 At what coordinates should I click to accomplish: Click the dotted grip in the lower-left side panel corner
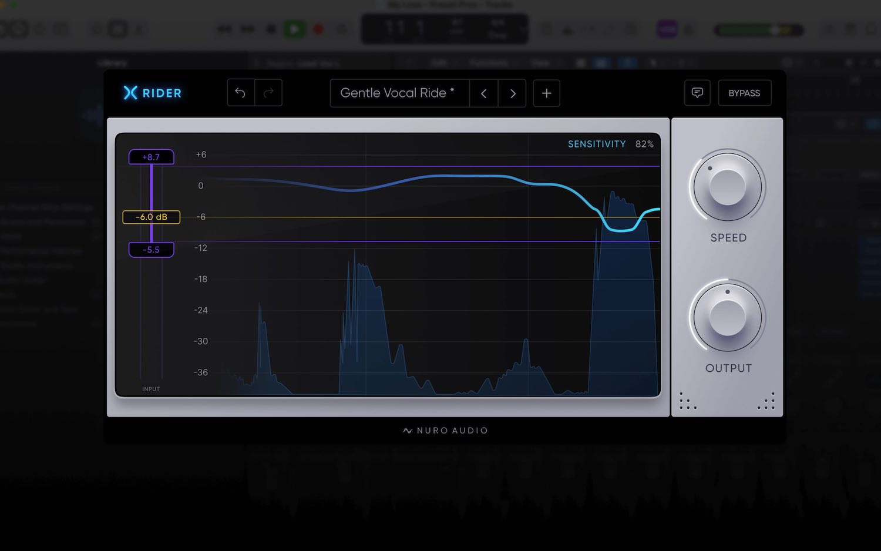point(688,401)
